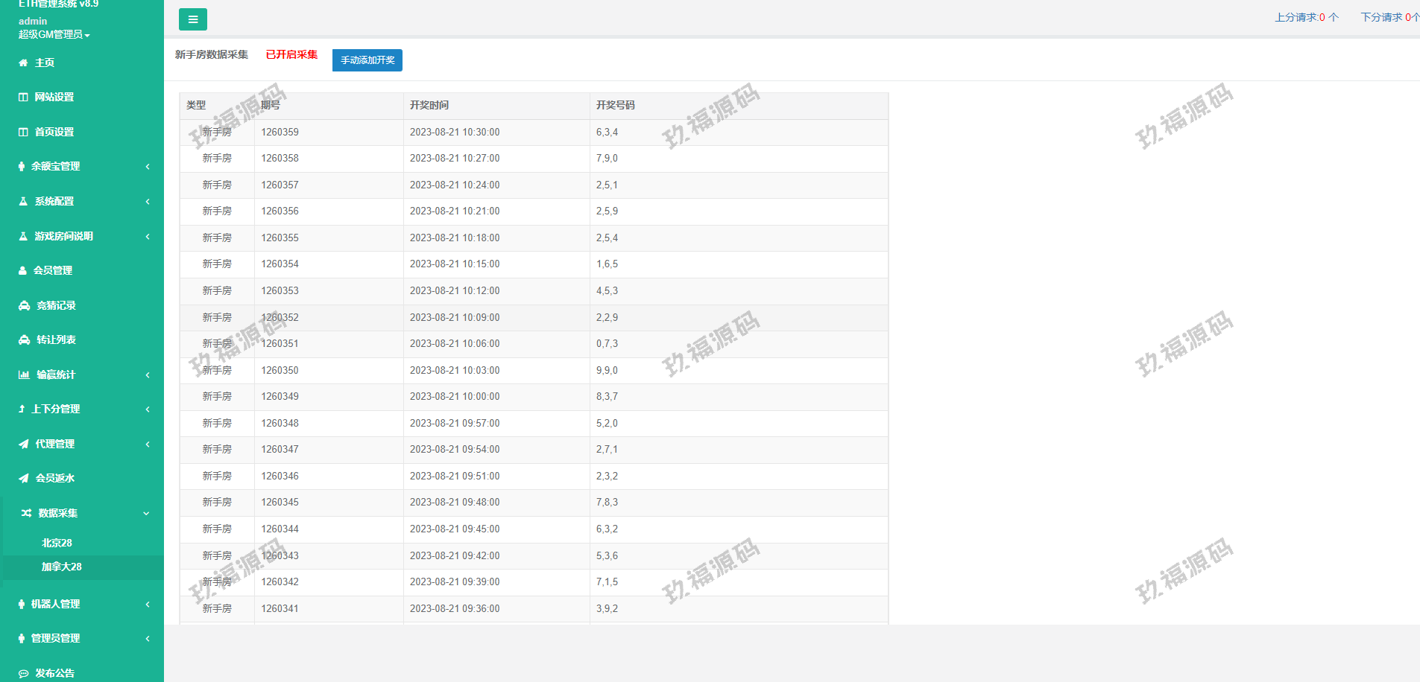
Task: Click the home icon beside 主页
Action: 23,63
